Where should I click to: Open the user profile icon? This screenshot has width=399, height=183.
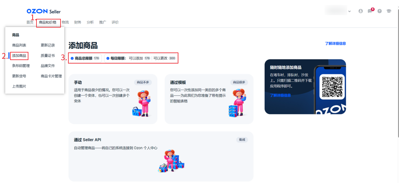[x=360, y=11]
